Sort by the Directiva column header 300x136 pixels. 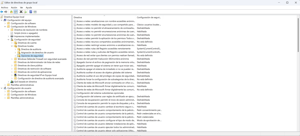tap(104, 17)
